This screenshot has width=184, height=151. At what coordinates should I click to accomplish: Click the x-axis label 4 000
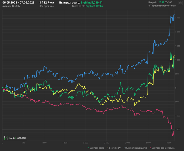coord(169,143)
